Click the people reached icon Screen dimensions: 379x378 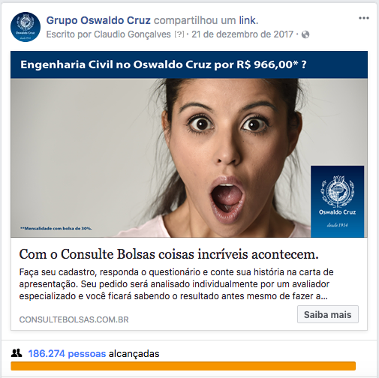tap(17, 353)
